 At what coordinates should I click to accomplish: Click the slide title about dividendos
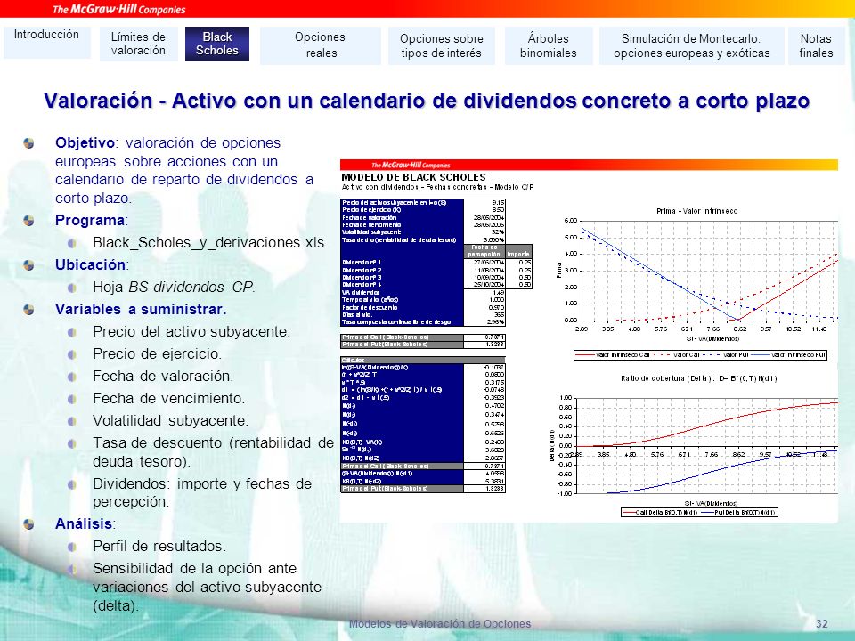coord(427,101)
